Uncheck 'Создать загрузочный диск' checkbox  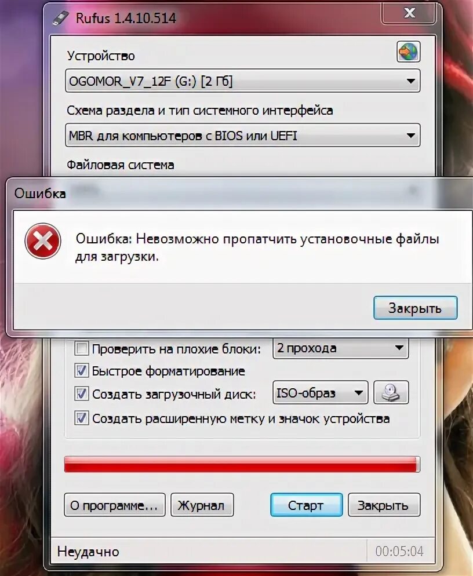tap(81, 394)
